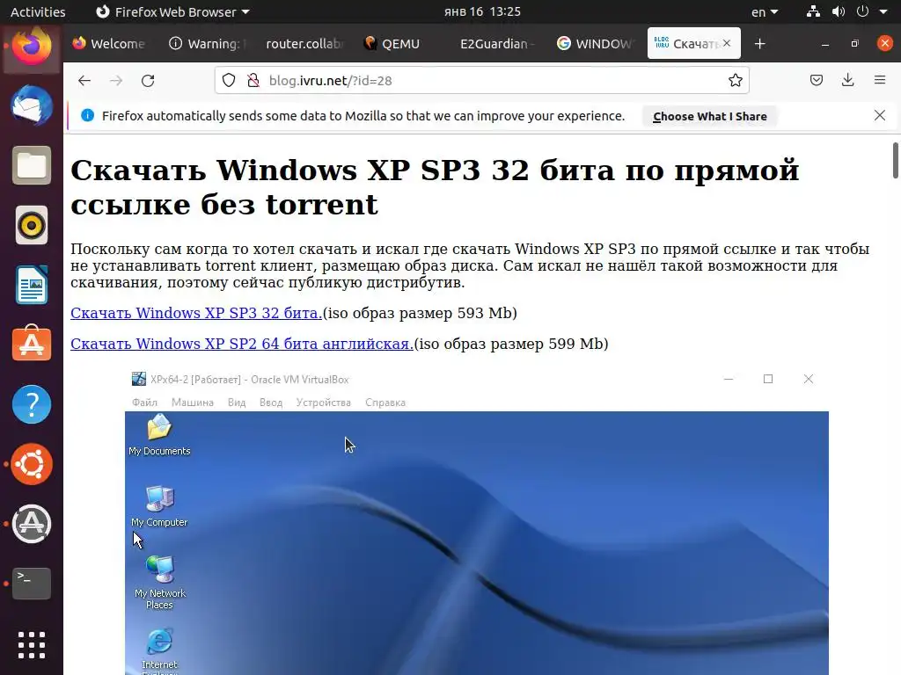The width and height of the screenshot is (901, 675).
Task: Close the Скачать tab
Action: (727, 43)
